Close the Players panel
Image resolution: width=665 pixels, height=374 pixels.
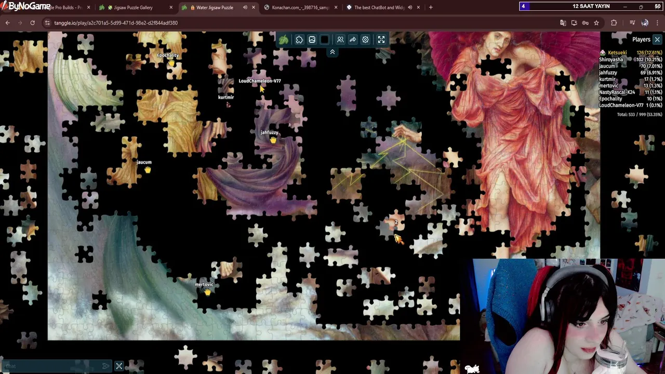coord(657,39)
